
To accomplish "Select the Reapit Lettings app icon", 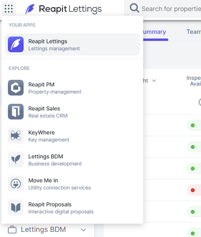I will [x=16, y=44].
